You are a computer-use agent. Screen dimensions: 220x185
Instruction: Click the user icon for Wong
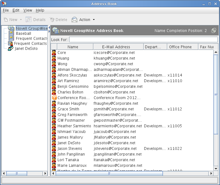pos(54,64)
